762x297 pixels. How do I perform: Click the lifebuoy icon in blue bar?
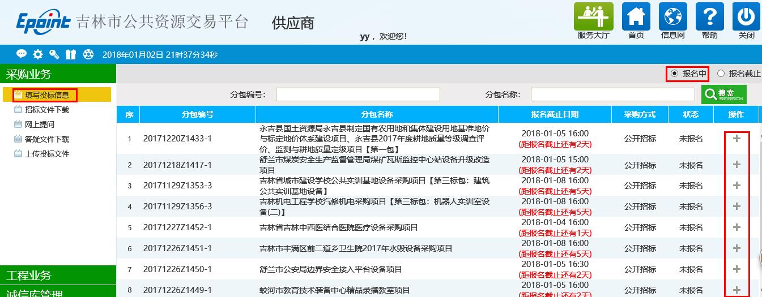(88, 54)
